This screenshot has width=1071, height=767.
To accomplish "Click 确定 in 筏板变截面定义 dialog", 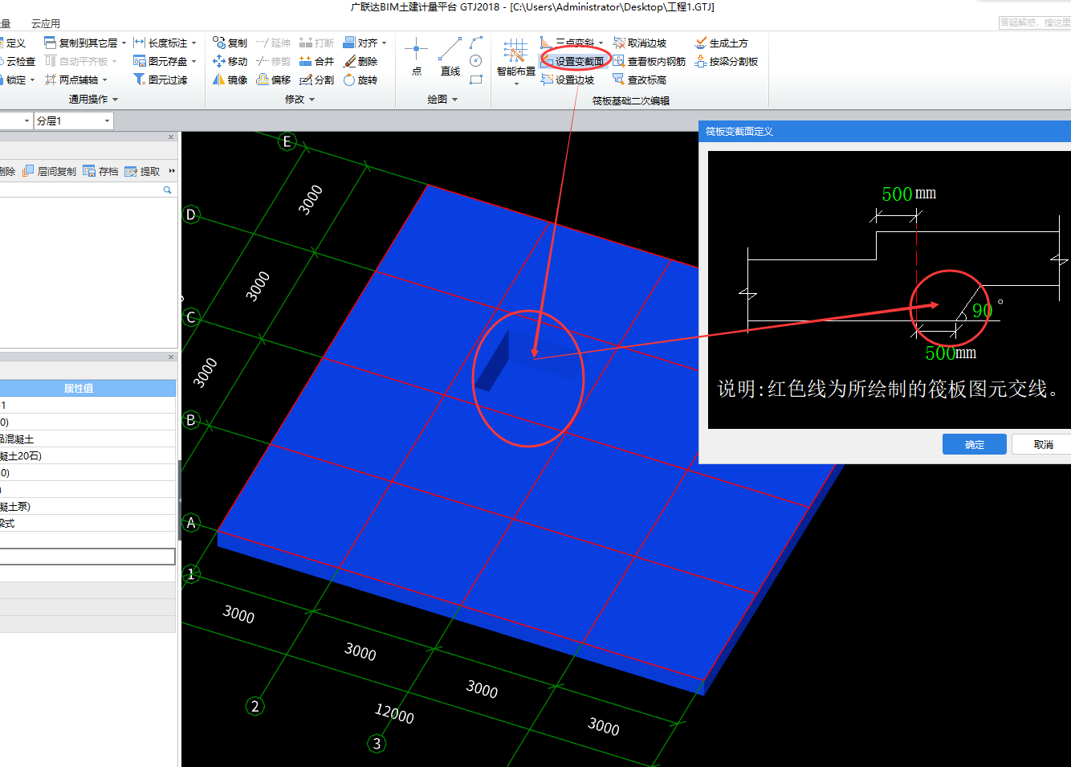I will tap(975, 444).
